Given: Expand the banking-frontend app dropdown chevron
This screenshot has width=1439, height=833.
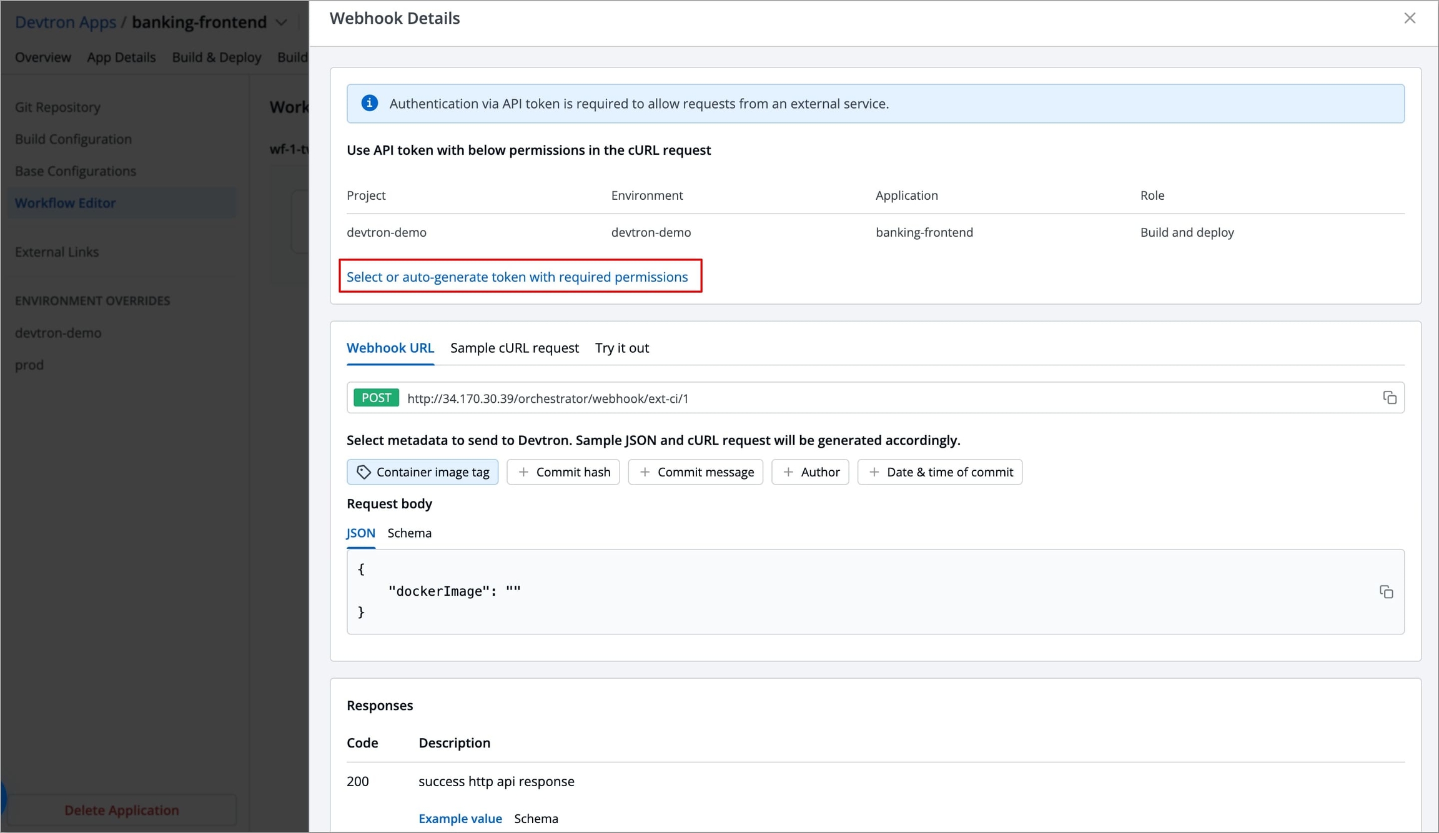Looking at the screenshot, I should 282,22.
